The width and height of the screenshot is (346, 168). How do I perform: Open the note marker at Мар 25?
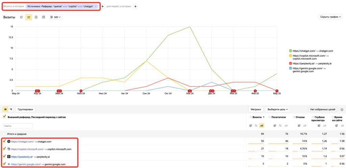277,91
